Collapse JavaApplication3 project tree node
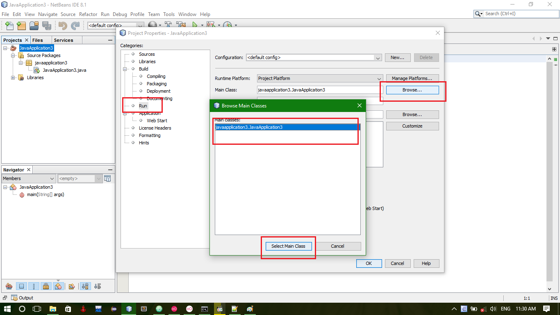 coord(5,48)
